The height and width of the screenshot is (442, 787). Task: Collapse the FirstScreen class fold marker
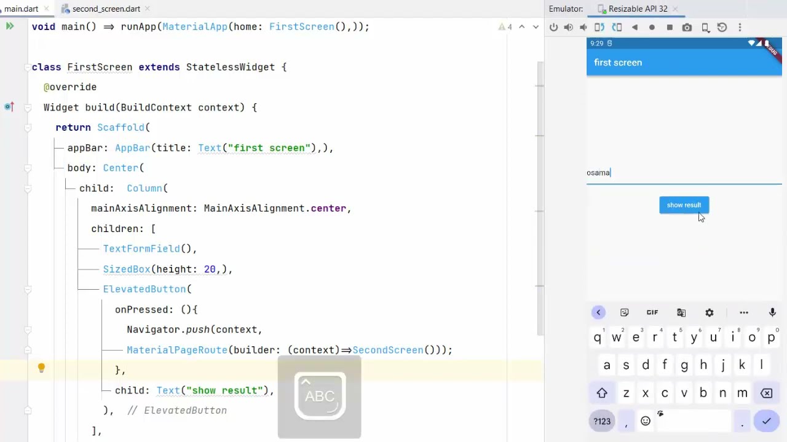[28, 67]
